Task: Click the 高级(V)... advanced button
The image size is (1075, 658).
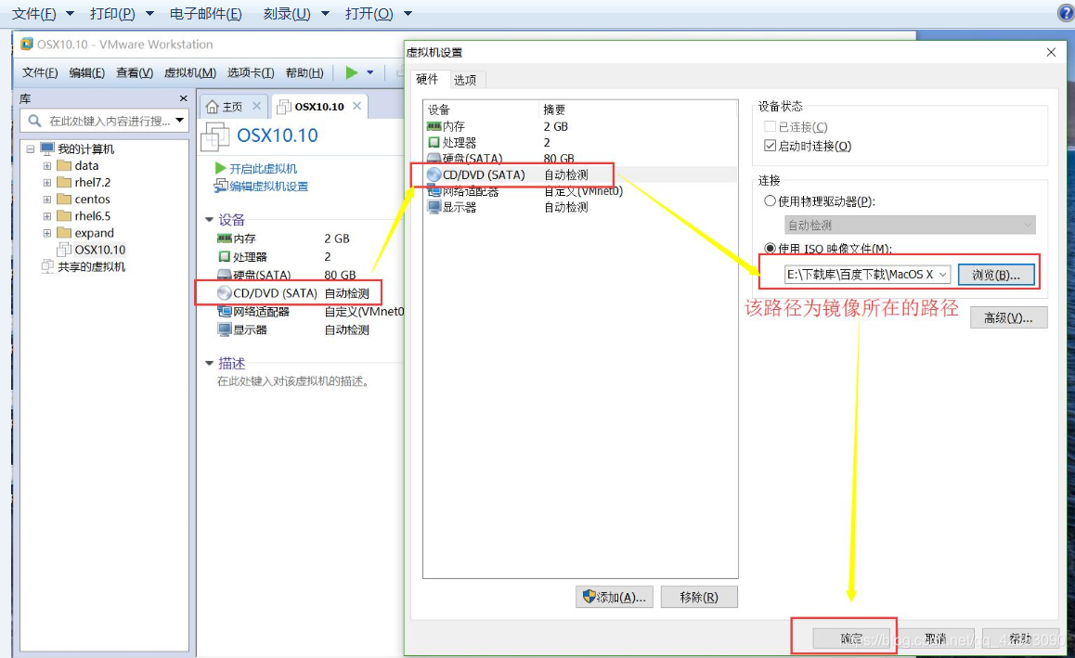Action: 1008,317
